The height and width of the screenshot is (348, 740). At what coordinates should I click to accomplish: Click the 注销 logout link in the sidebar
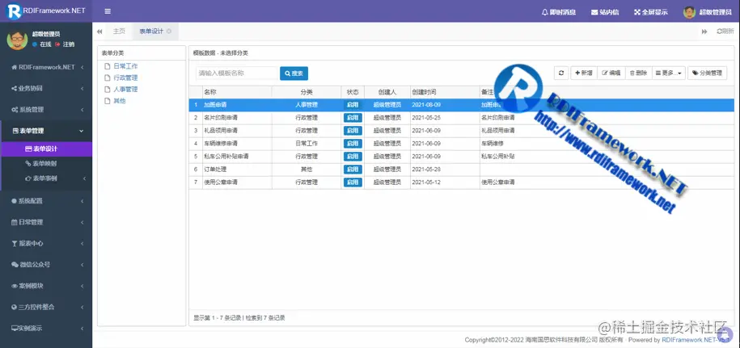pos(66,44)
